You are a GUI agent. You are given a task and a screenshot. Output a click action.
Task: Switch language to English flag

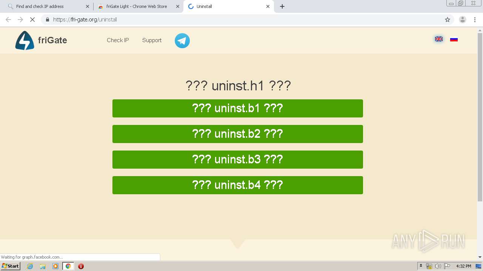coord(439,39)
